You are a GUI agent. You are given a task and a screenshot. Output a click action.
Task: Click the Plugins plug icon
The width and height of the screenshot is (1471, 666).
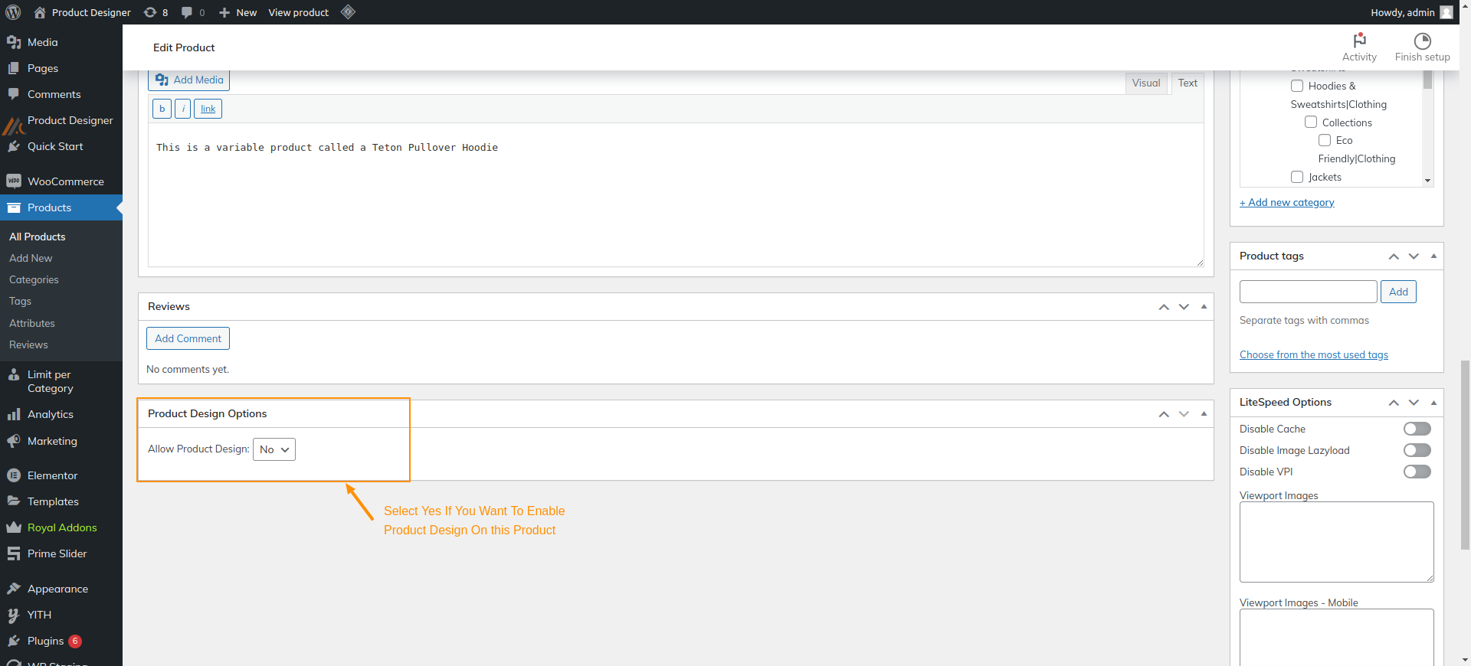coord(14,641)
